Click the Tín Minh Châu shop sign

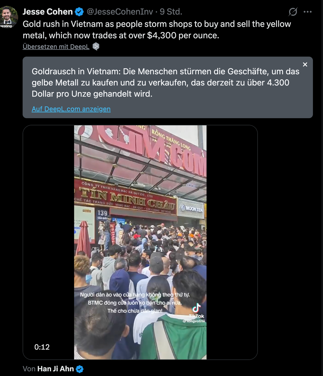pyautogui.click(x=125, y=198)
